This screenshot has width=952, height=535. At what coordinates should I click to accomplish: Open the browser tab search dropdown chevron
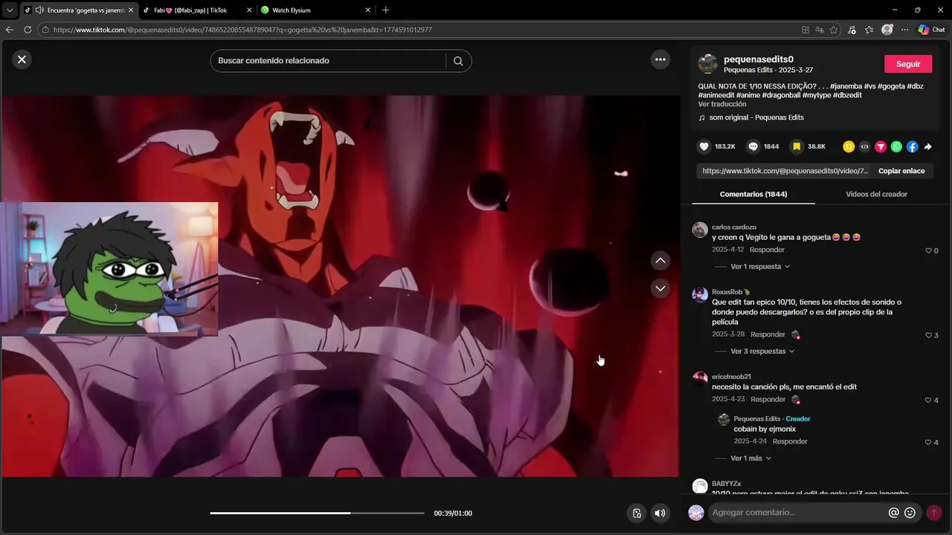(10, 10)
